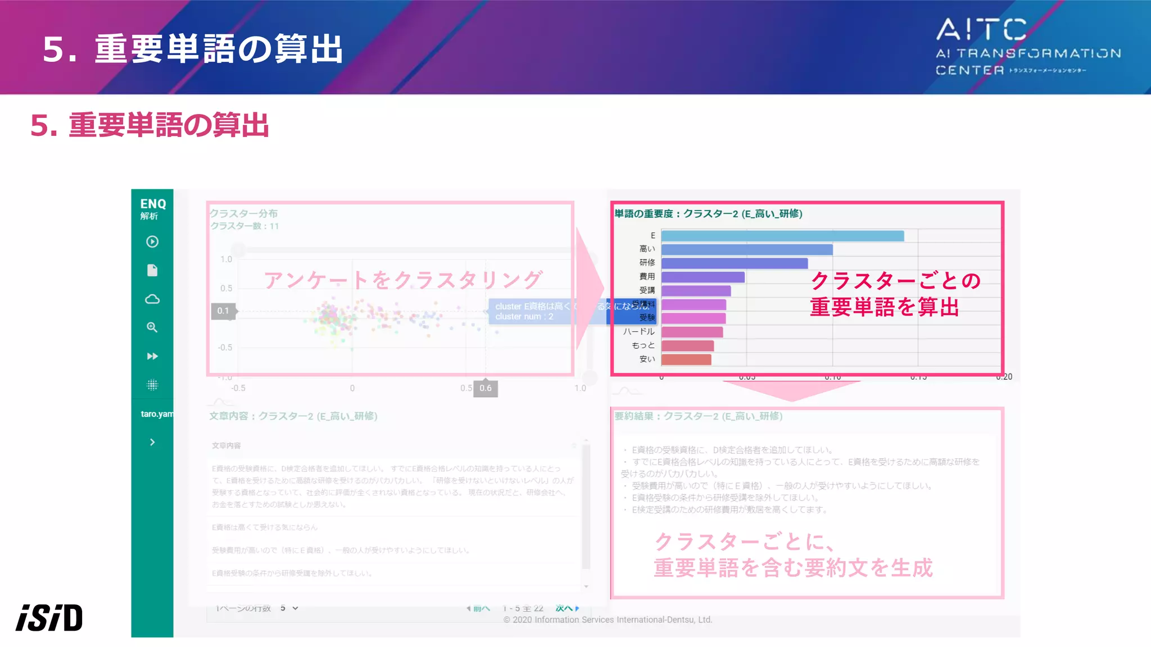Click the blue E bar in importance chart
1151x647 pixels.
pos(782,236)
